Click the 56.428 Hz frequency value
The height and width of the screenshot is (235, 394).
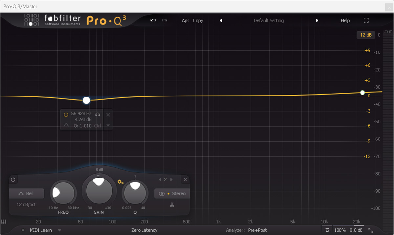81,114
